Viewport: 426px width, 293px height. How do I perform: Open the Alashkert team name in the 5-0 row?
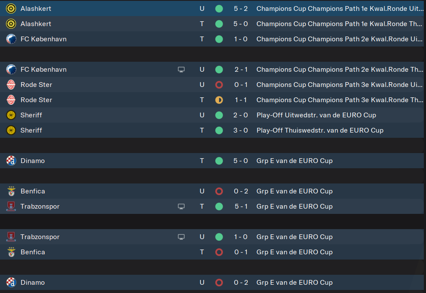click(36, 24)
